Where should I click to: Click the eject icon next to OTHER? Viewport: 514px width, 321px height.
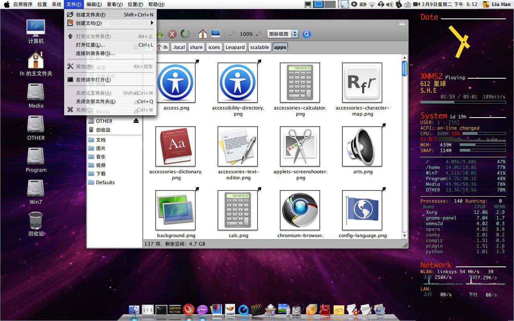point(136,121)
